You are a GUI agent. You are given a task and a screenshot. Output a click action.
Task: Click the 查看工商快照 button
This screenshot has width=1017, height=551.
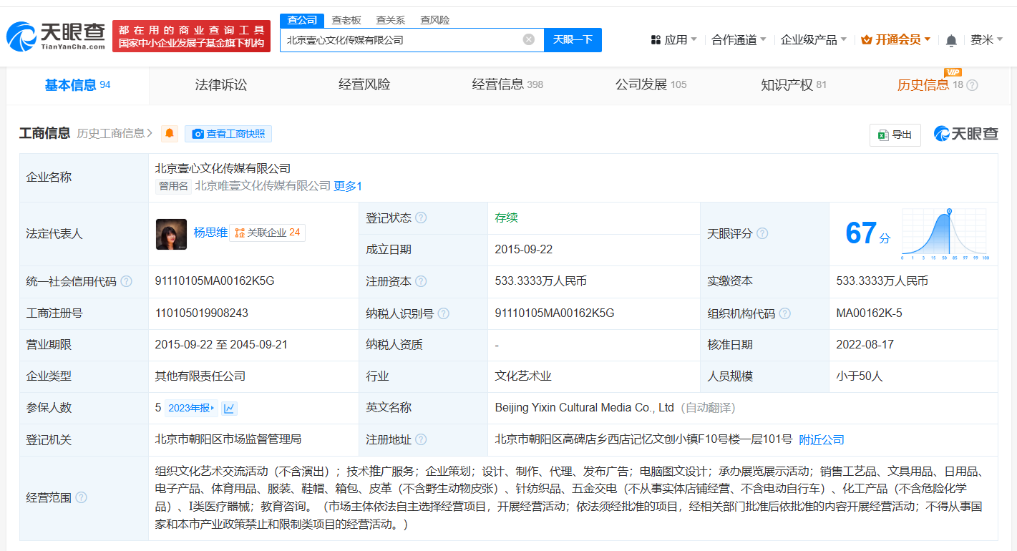coord(228,134)
